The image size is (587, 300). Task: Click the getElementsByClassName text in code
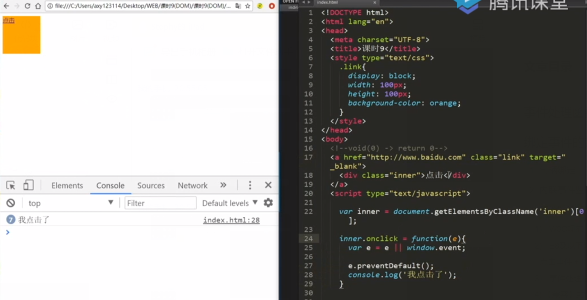(x=484, y=212)
